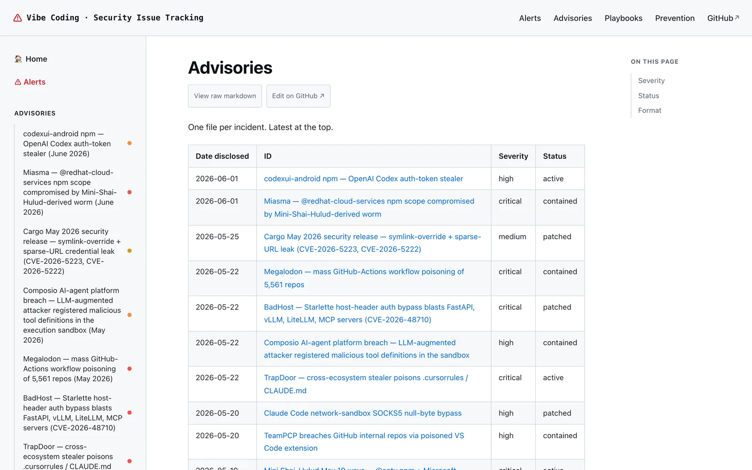Click the Alerts warning icon in sidebar
The image size is (752, 470).
(18, 82)
